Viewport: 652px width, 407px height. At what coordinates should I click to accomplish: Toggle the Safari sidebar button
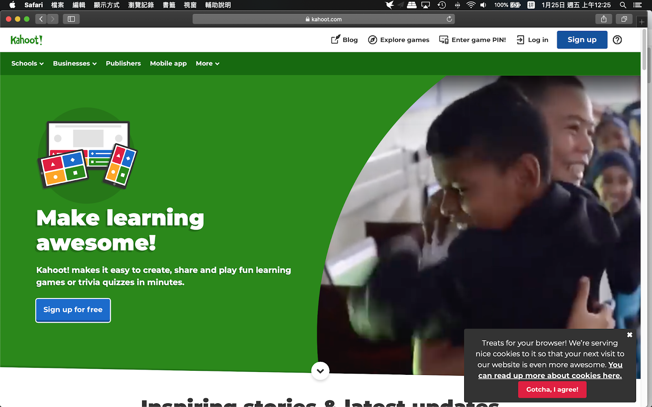coord(71,19)
